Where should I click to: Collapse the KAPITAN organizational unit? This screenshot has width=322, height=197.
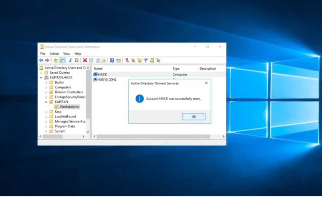[x=46, y=102]
